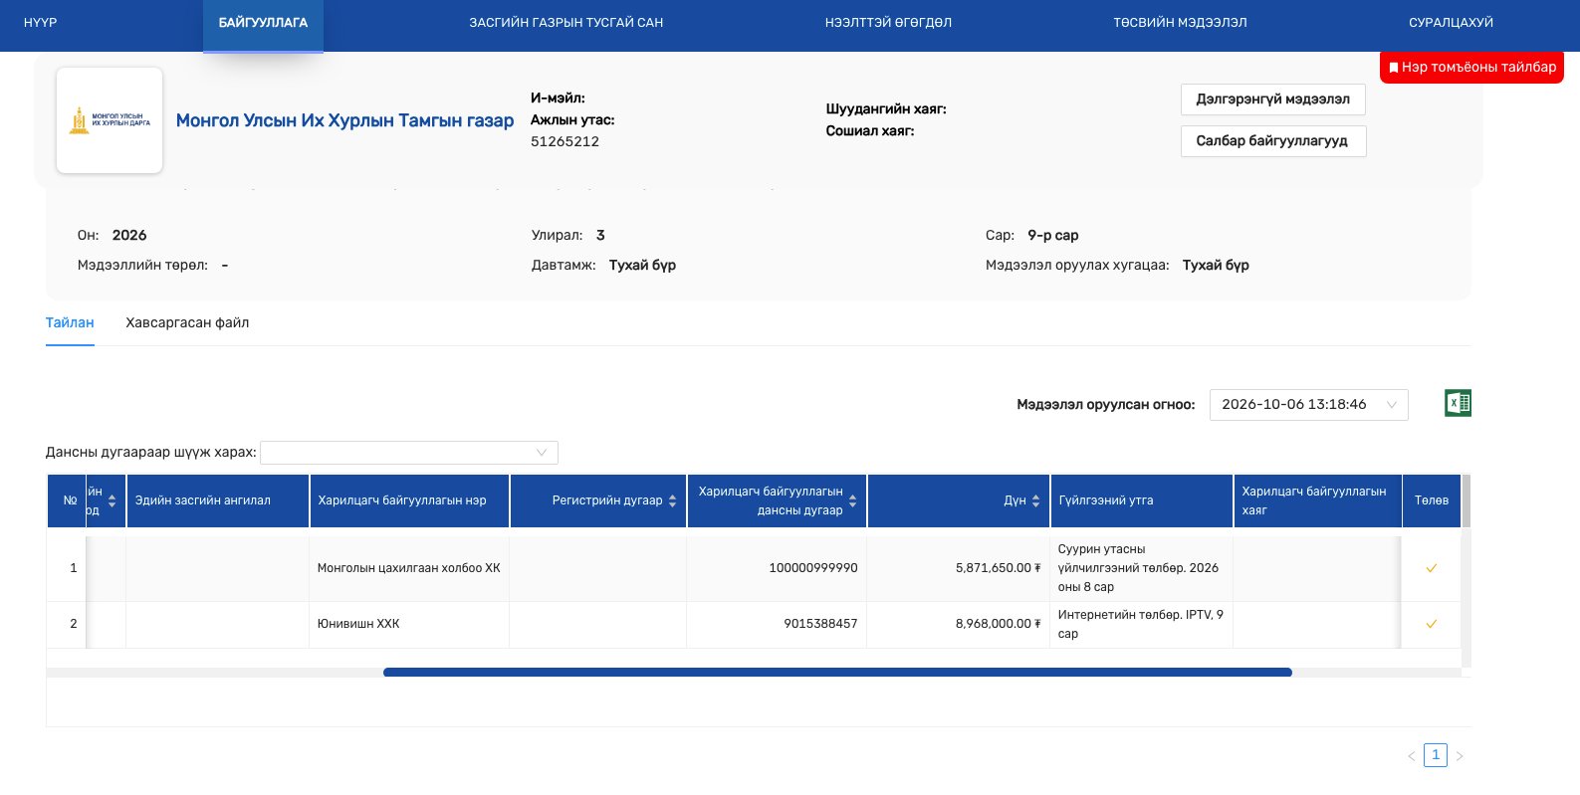Go to the next page arrow
Screen dimensions: 1580x795
click(1460, 756)
